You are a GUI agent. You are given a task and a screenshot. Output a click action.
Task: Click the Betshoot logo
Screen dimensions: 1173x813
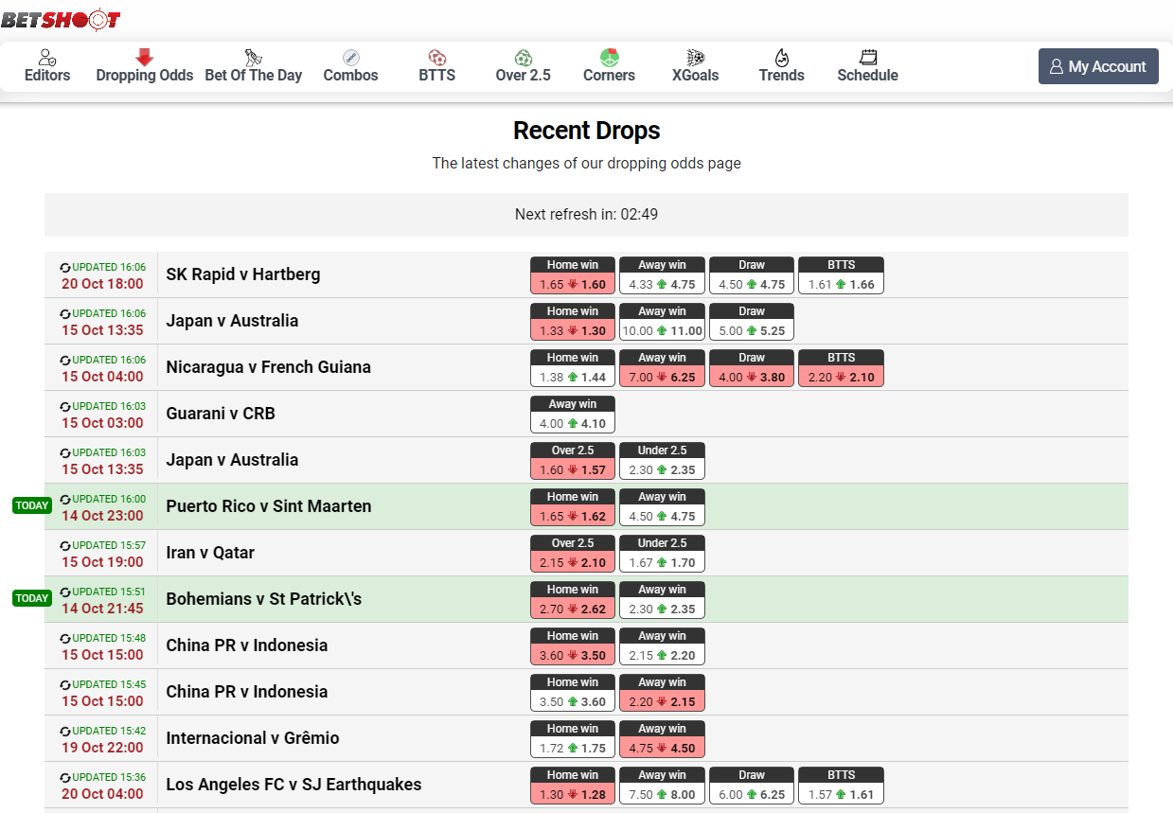[x=61, y=19]
